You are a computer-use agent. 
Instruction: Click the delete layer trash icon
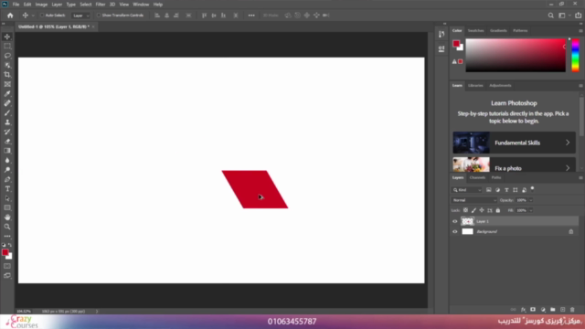coord(572,310)
